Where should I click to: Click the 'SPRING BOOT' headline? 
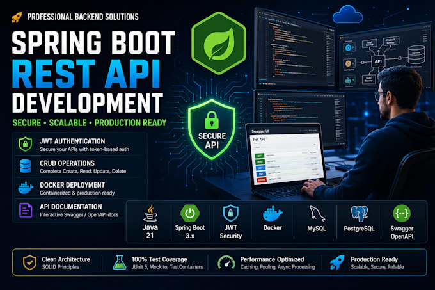[x=93, y=42]
